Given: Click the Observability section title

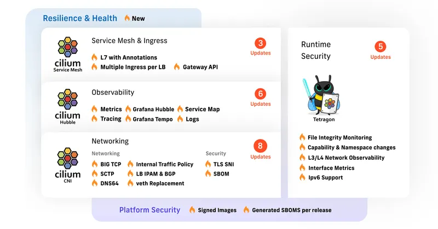Looking at the screenshot, I should pos(113,92).
